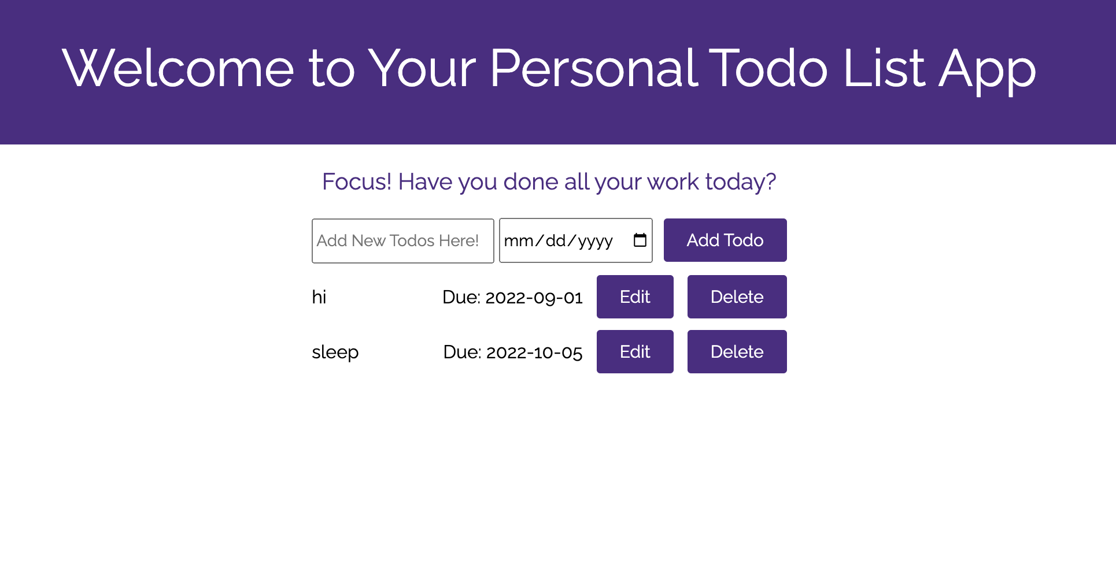The height and width of the screenshot is (586, 1116).
Task: Open the calendar date picker icon
Action: [x=640, y=240]
